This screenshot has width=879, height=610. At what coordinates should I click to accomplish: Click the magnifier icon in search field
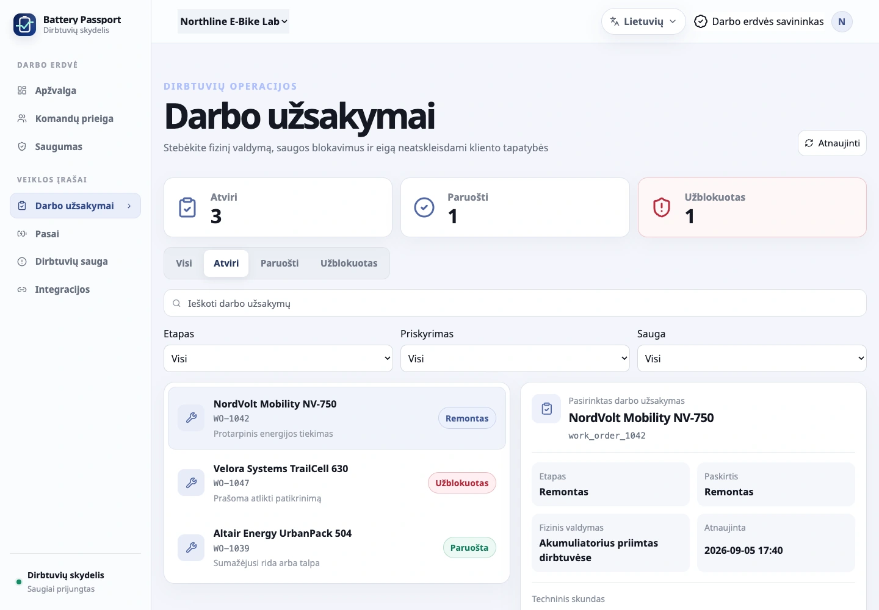point(176,303)
